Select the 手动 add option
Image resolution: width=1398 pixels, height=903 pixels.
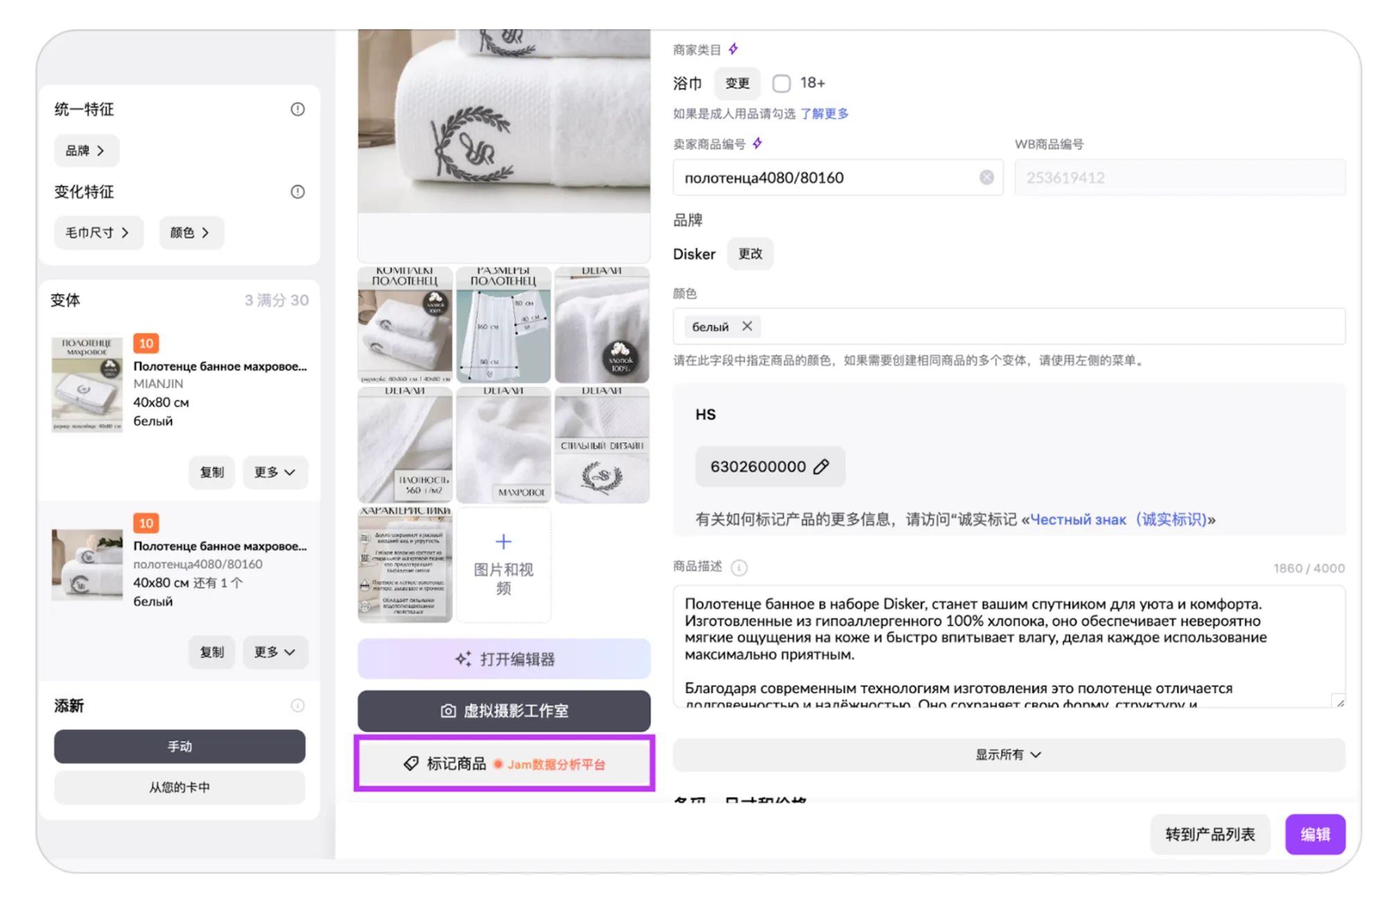[180, 746]
